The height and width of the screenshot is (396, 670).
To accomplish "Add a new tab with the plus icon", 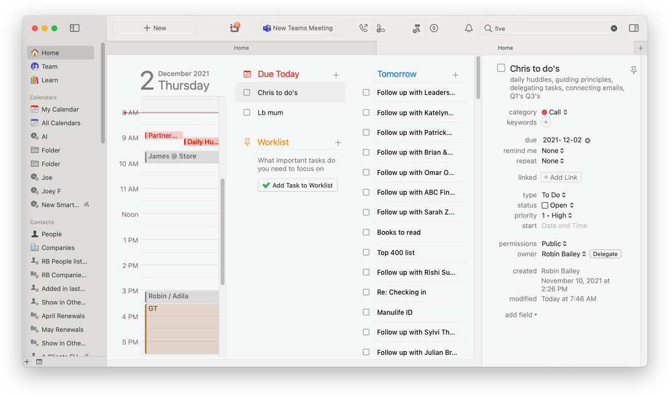I will coord(640,48).
